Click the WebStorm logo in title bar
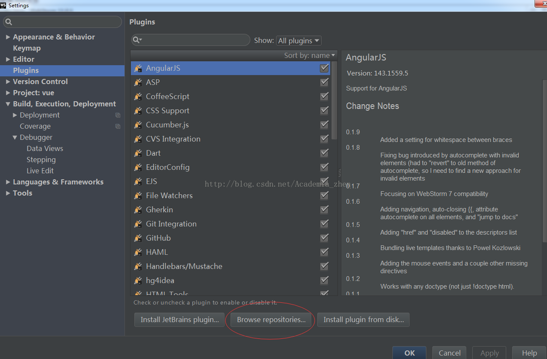Viewport: 547px width, 359px height. 3,5
